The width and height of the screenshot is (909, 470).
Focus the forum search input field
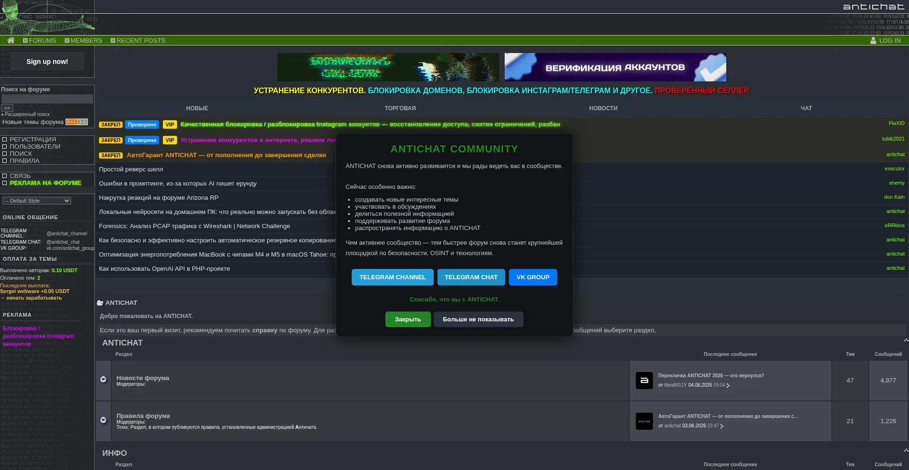[47, 98]
